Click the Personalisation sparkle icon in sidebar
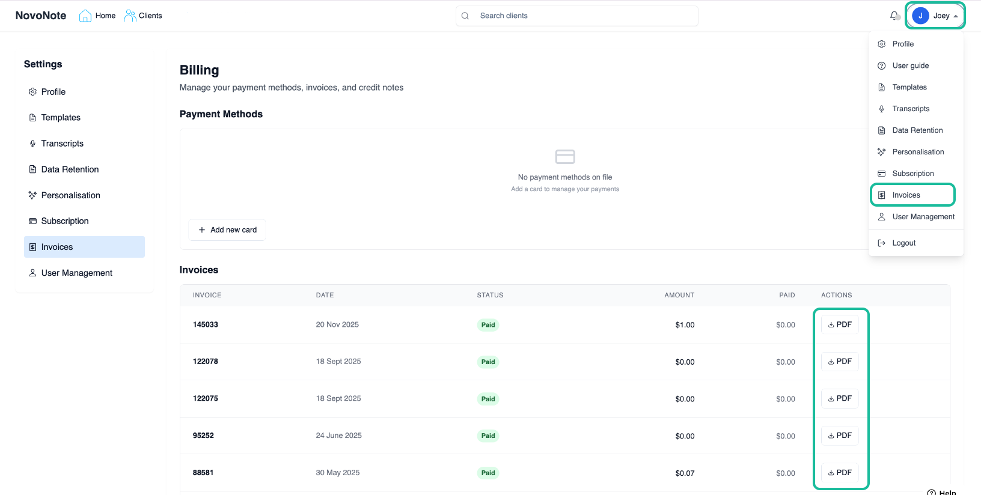Image resolution: width=981 pixels, height=495 pixels. 32,195
